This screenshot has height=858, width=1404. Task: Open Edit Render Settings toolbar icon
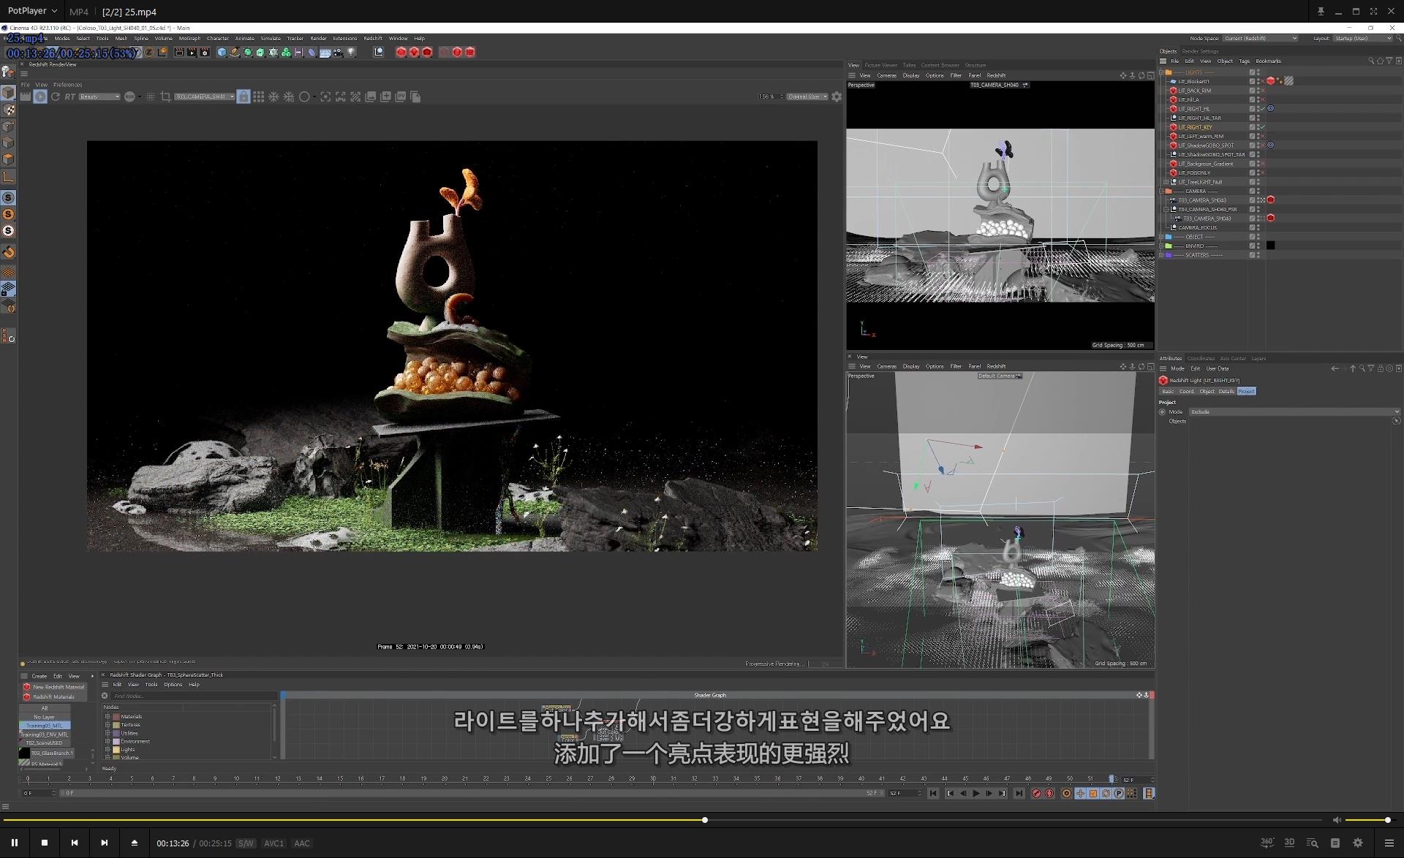(x=205, y=52)
